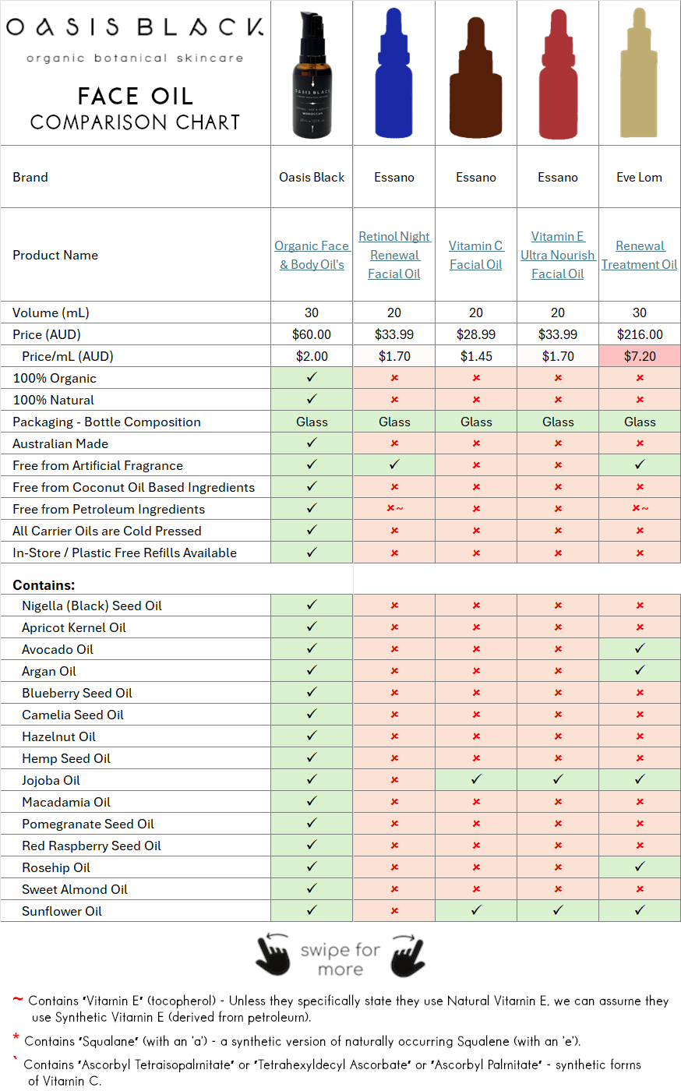
Task: Click the Eve Lom Glass packaging cell
Action: click(x=640, y=422)
